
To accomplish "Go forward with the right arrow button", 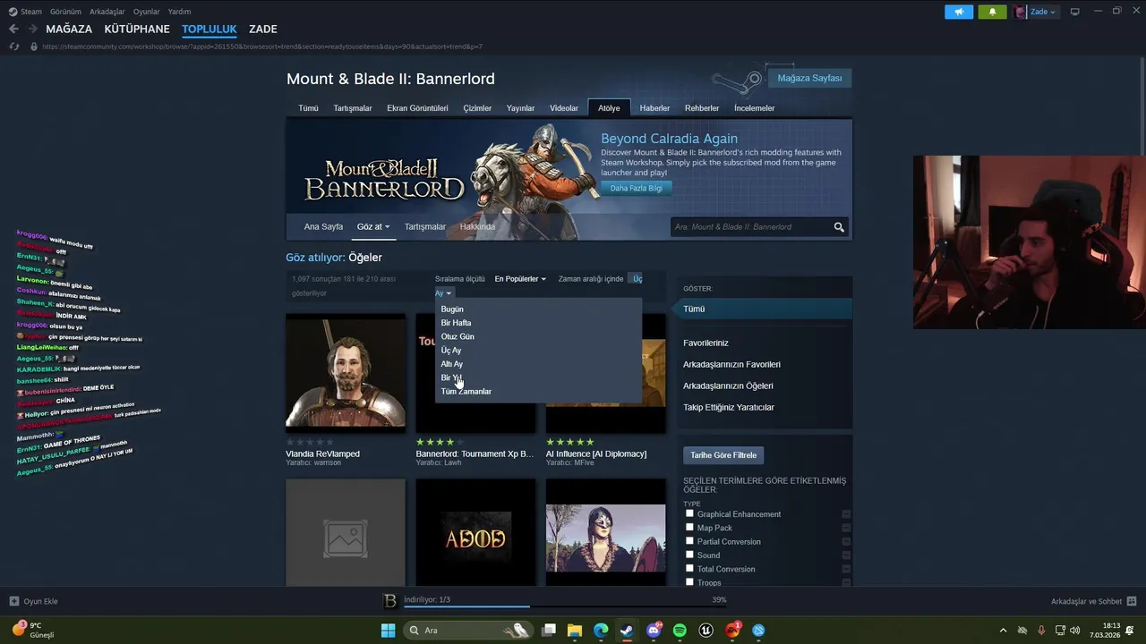I will [32, 29].
